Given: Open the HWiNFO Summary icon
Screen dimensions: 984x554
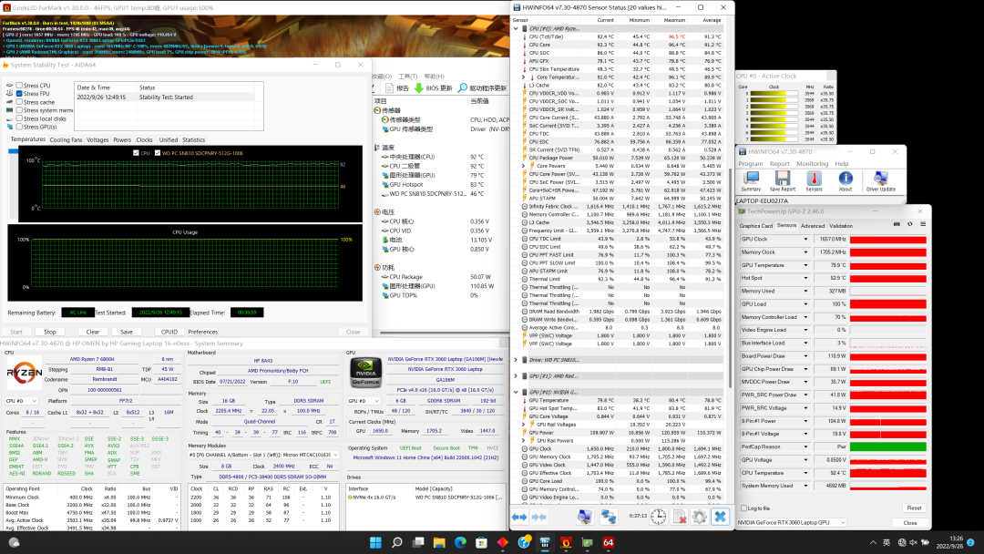Looking at the screenshot, I should click(x=750, y=179).
